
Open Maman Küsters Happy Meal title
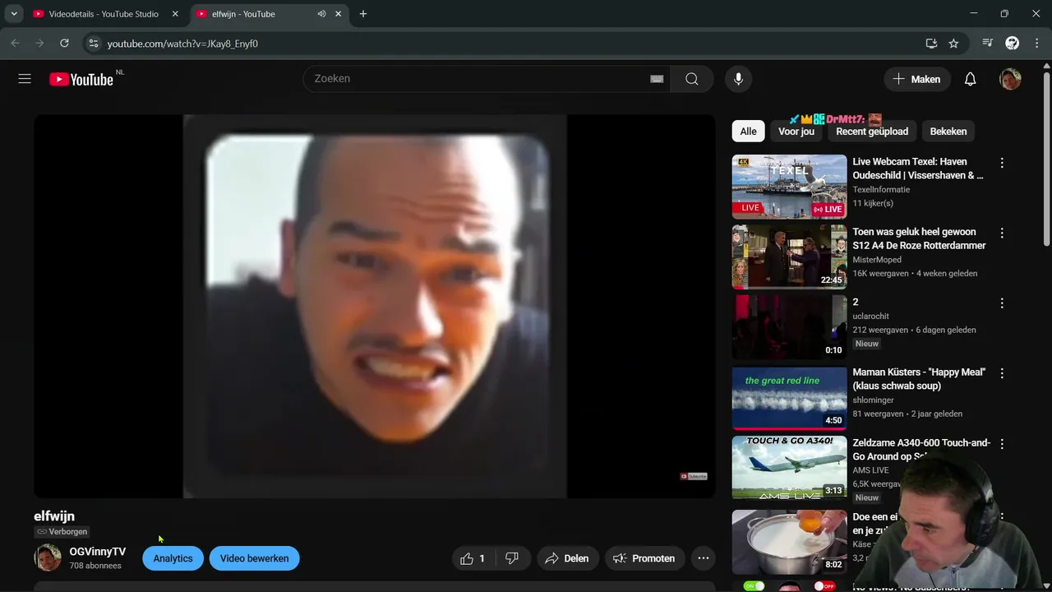(919, 379)
